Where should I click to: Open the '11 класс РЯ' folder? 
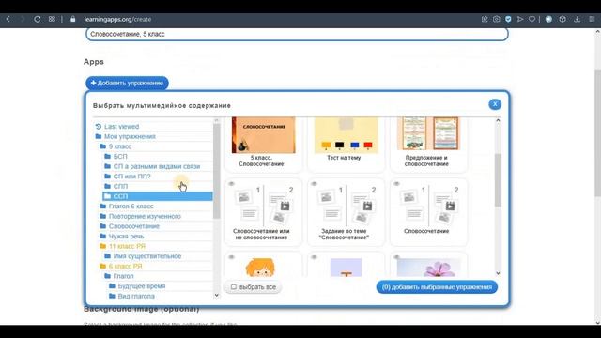point(127,246)
